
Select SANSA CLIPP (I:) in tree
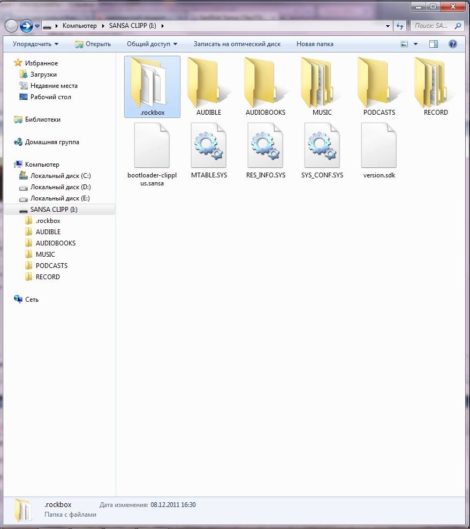59,210
